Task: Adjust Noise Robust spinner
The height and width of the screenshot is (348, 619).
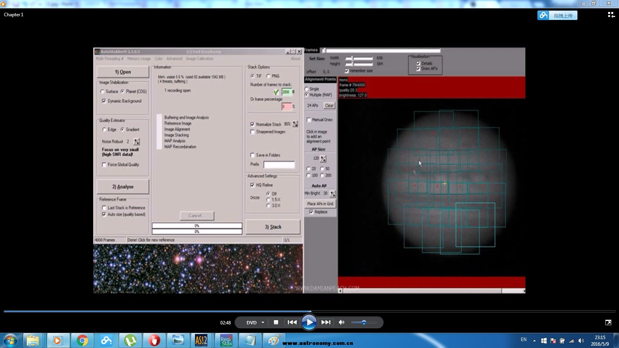Action: tap(137, 142)
